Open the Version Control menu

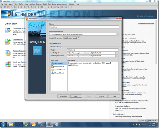tap(62, 4)
